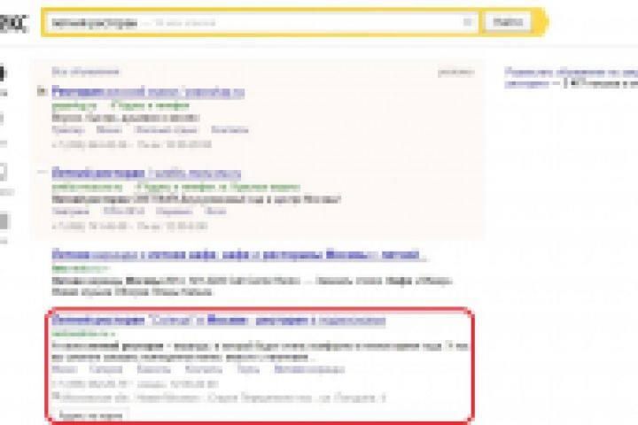Image resolution: width=638 pixels, height=425 pixels.
Task: Open the link heading the ad block
Action: click(x=85, y=72)
